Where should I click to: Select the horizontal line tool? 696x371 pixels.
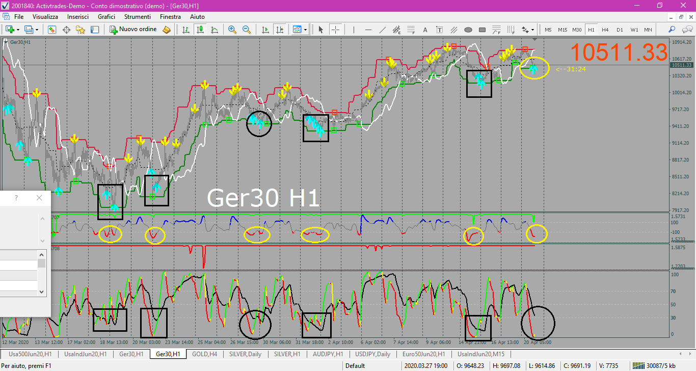pyautogui.click(x=368, y=30)
